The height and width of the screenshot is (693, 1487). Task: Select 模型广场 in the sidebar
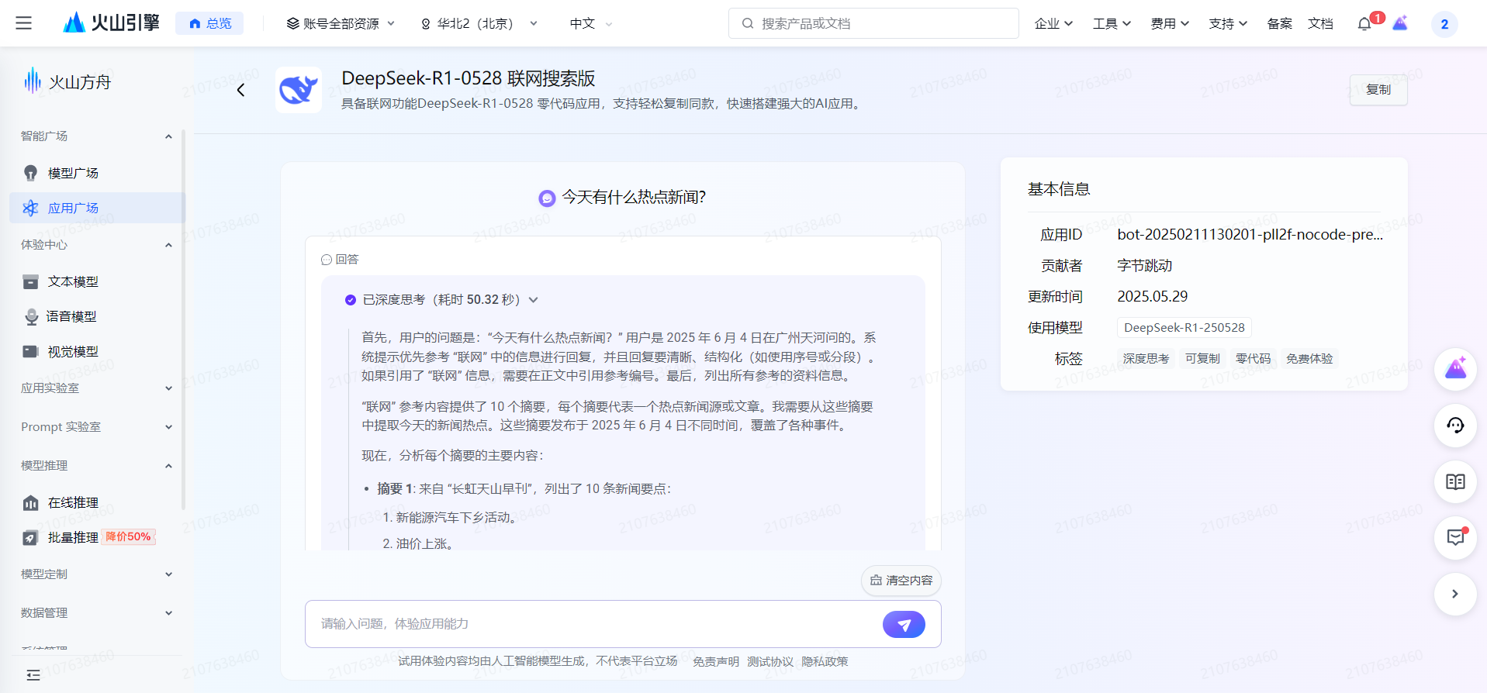97,173
